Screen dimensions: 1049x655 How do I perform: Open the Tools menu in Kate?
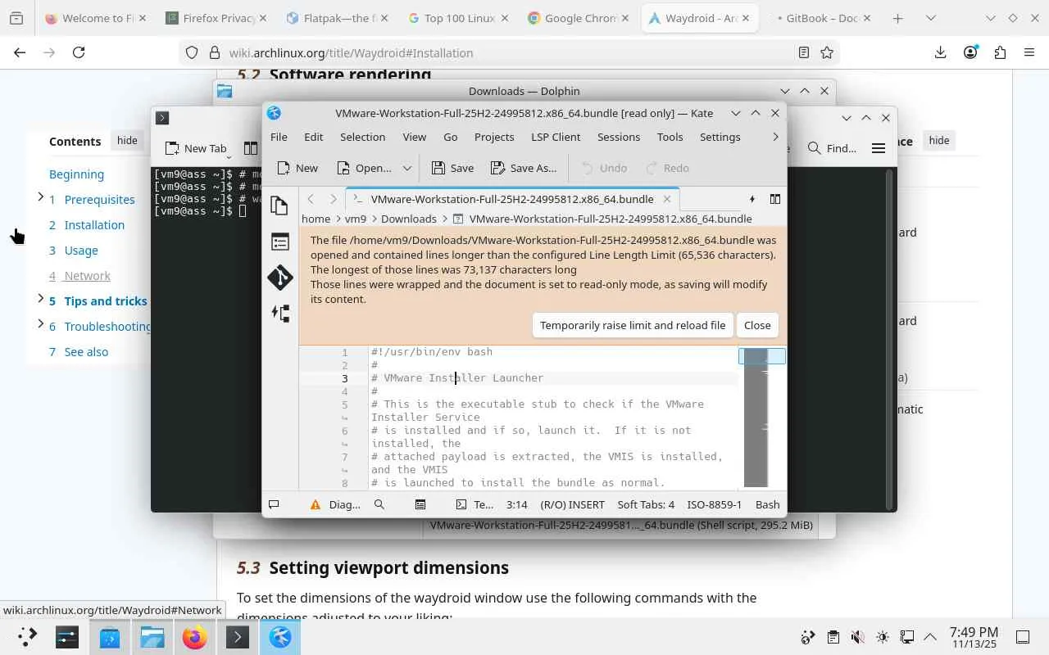point(670,137)
